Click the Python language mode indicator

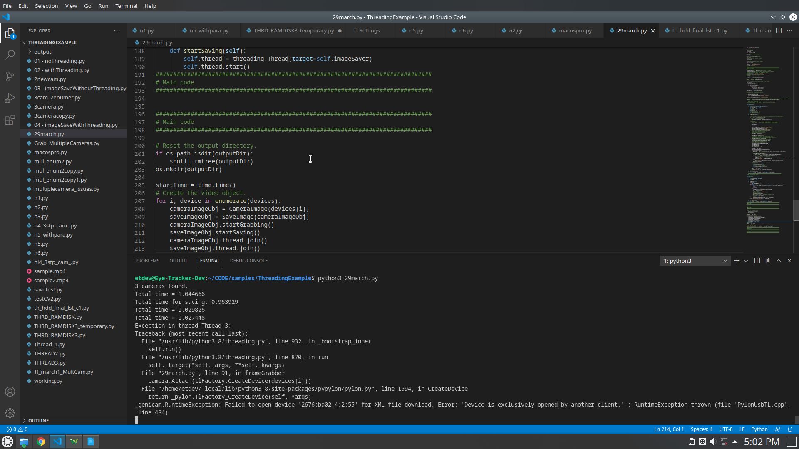(x=759, y=429)
